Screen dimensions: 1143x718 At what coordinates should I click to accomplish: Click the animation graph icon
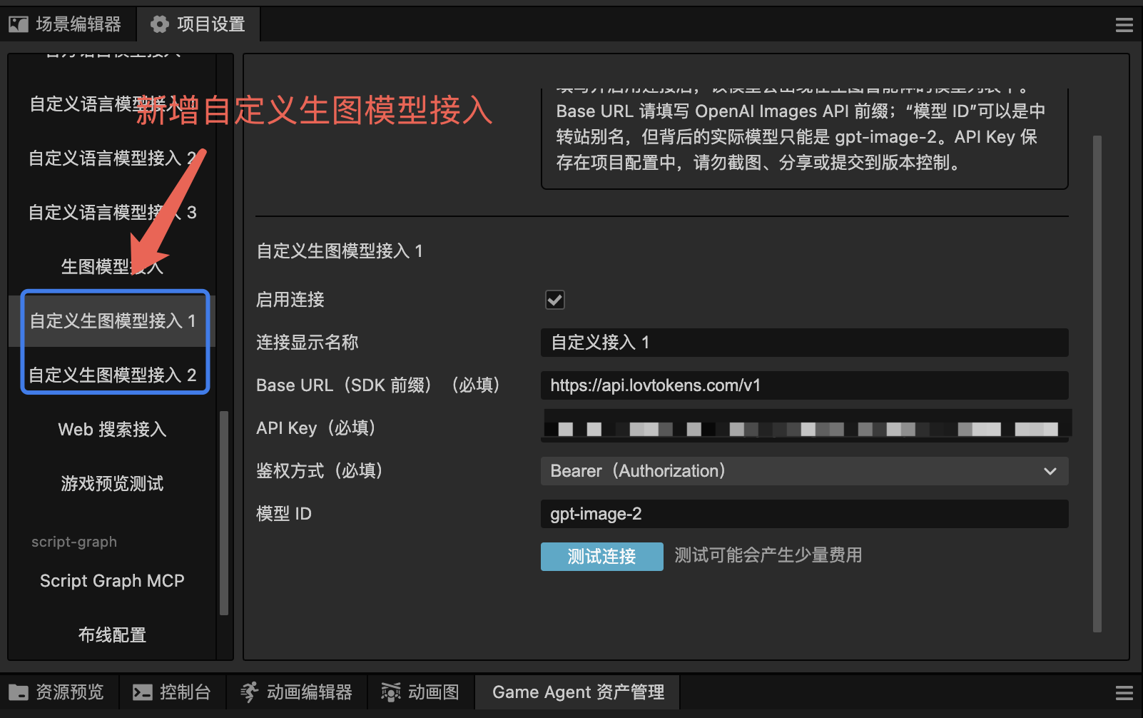pos(391,692)
